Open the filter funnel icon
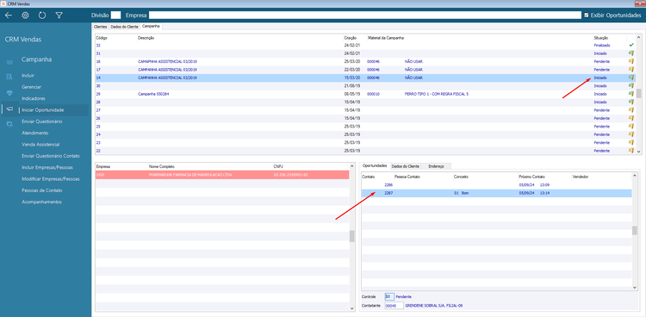646x317 pixels. [59, 16]
